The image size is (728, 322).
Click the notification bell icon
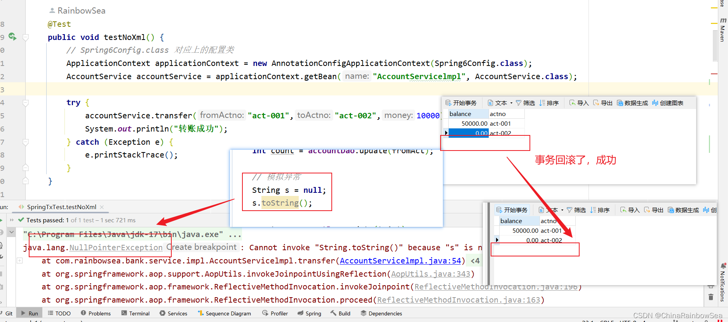723,266
